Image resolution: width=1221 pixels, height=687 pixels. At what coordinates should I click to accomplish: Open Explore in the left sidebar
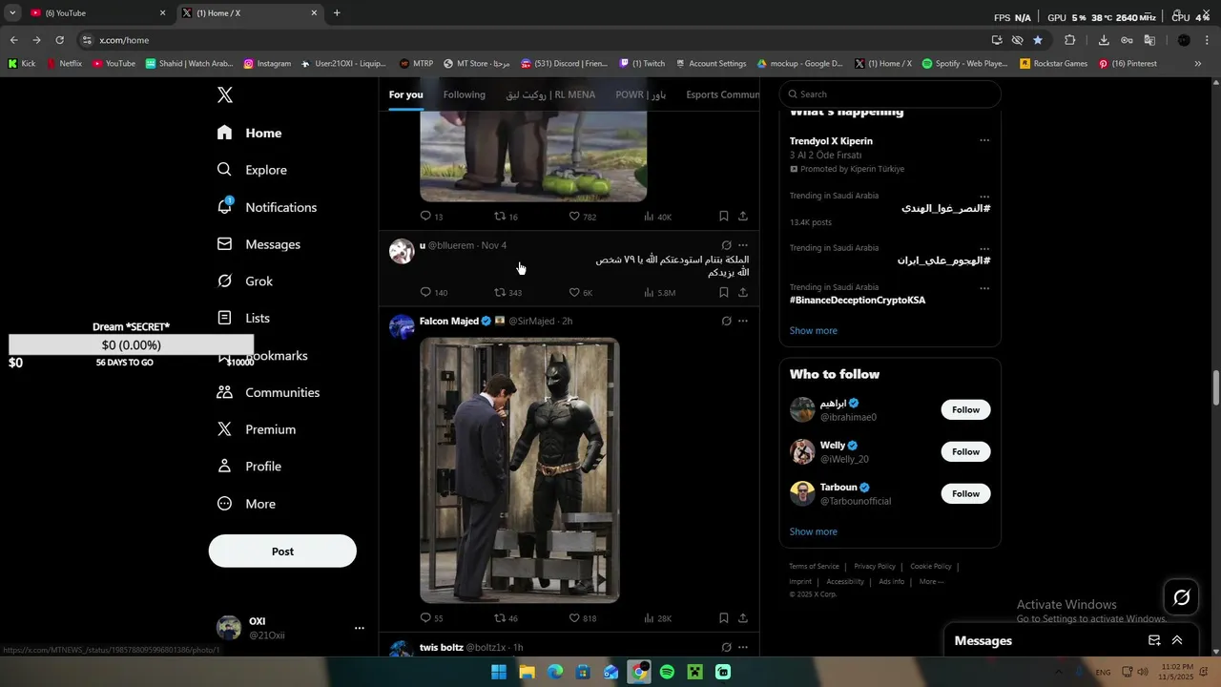pyautogui.click(x=252, y=170)
